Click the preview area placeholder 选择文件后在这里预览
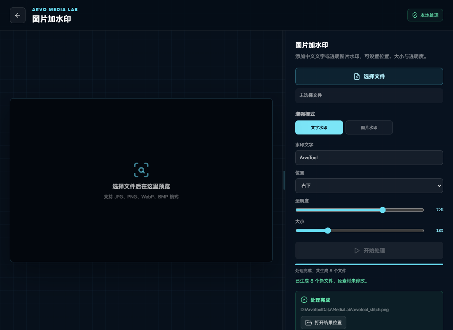 (141, 186)
